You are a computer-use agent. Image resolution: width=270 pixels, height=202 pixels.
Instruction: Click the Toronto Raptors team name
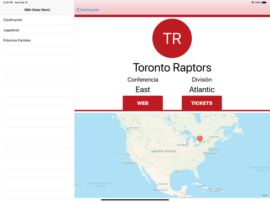(x=172, y=67)
